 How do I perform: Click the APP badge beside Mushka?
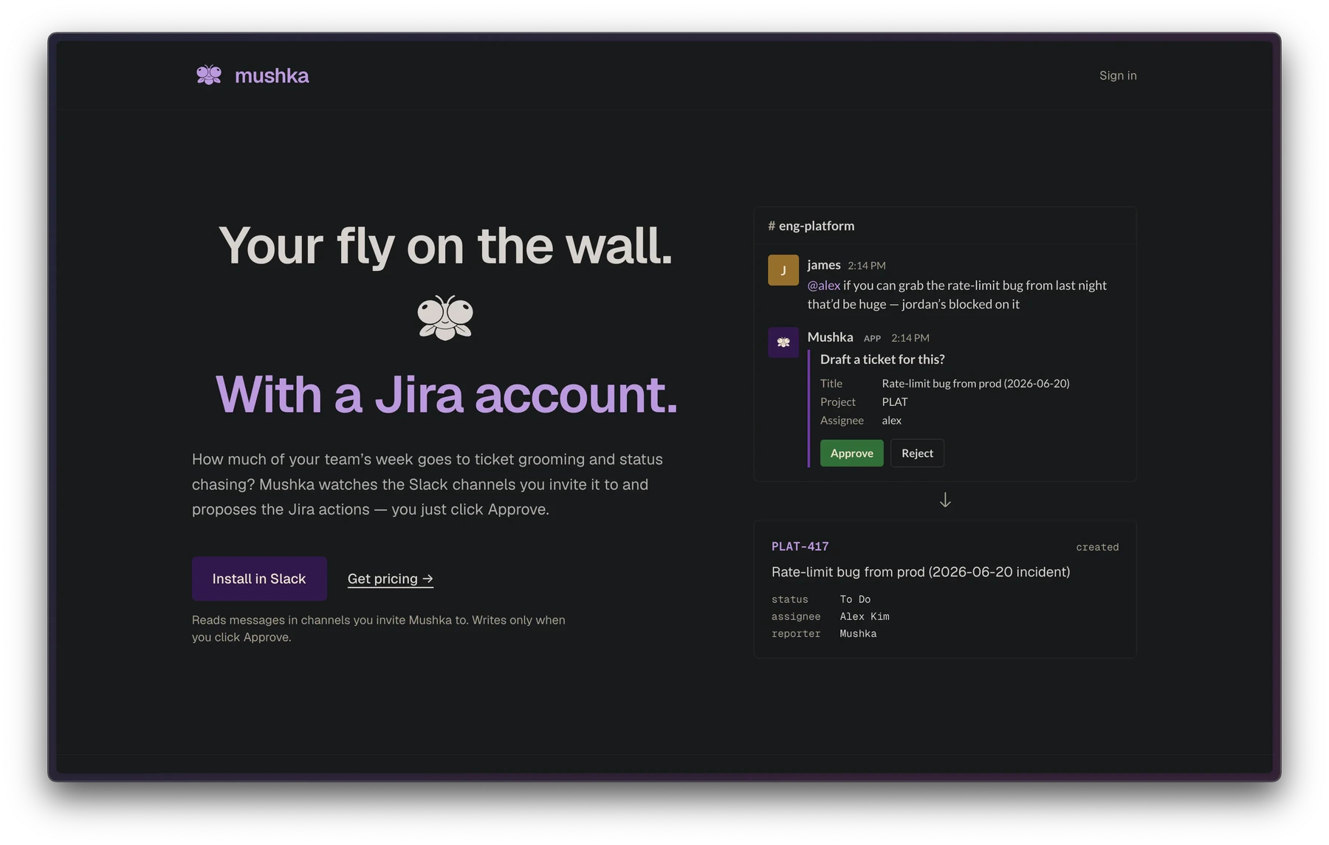[x=872, y=339]
